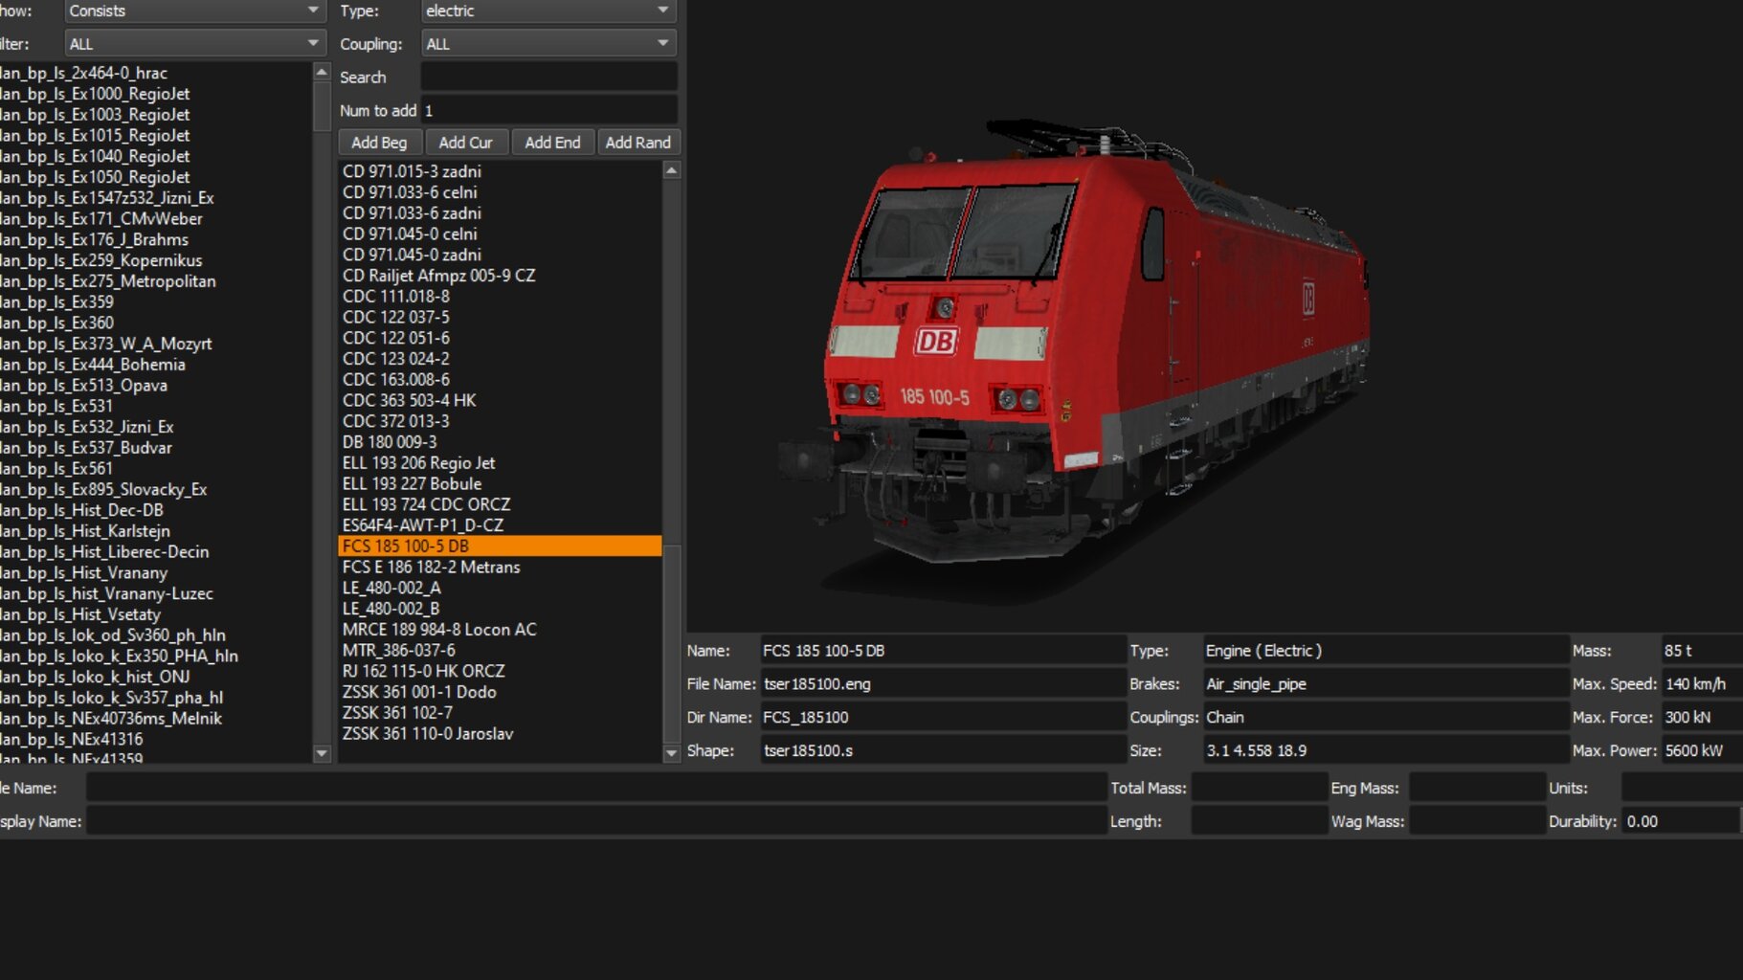Click the File Name field tser185100.eng

(x=943, y=684)
